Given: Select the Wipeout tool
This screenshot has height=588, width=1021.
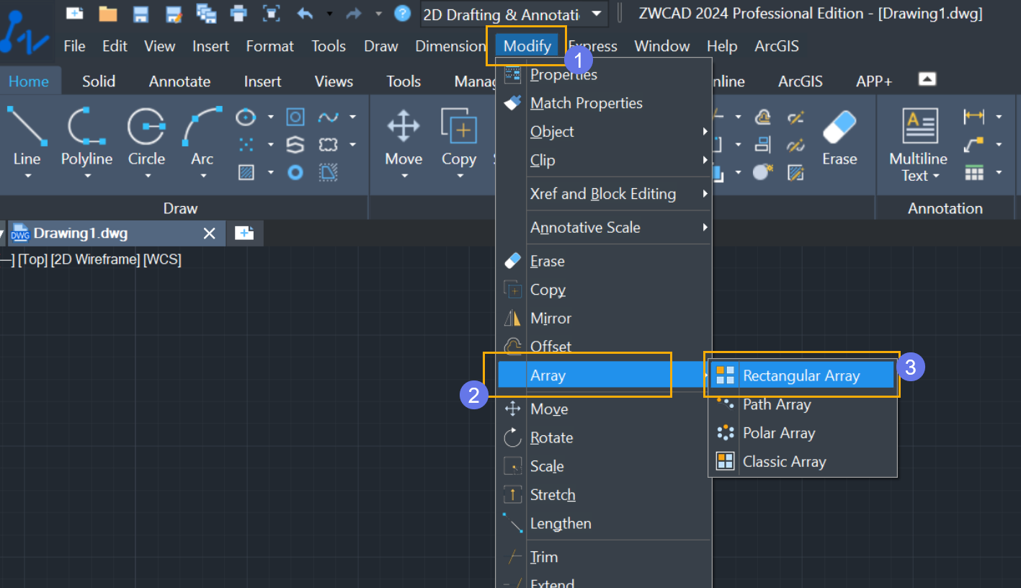Looking at the screenshot, I should pyautogui.click(x=329, y=172).
